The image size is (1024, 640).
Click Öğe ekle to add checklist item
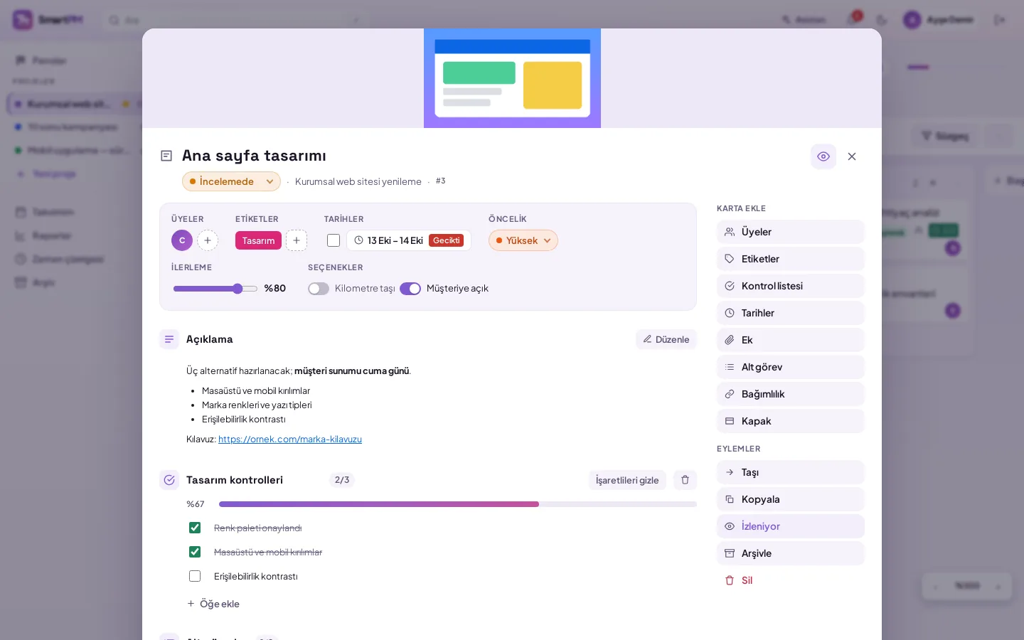click(x=213, y=604)
